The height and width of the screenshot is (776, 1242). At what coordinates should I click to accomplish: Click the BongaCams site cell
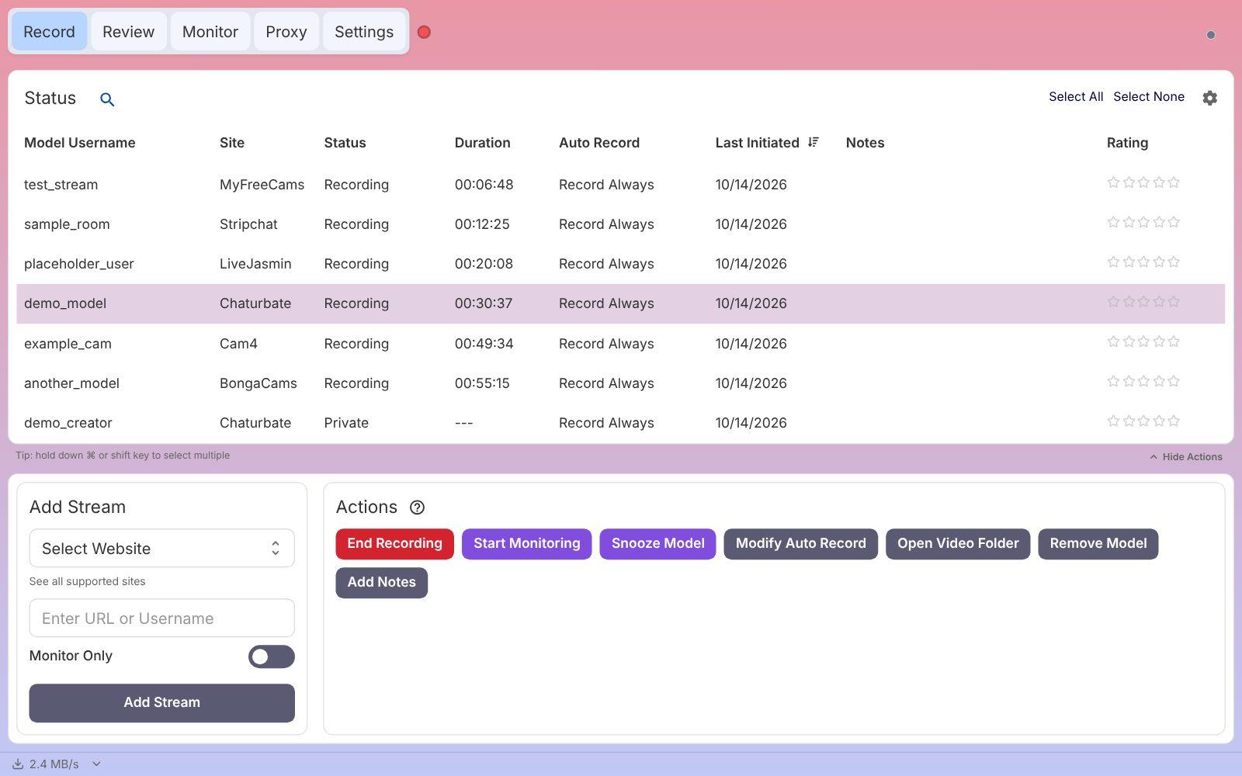point(258,383)
